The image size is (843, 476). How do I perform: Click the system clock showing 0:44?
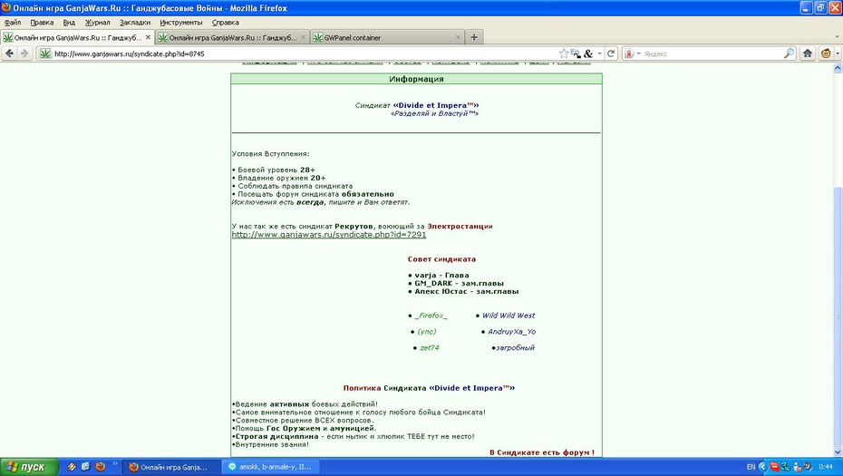(x=826, y=467)
